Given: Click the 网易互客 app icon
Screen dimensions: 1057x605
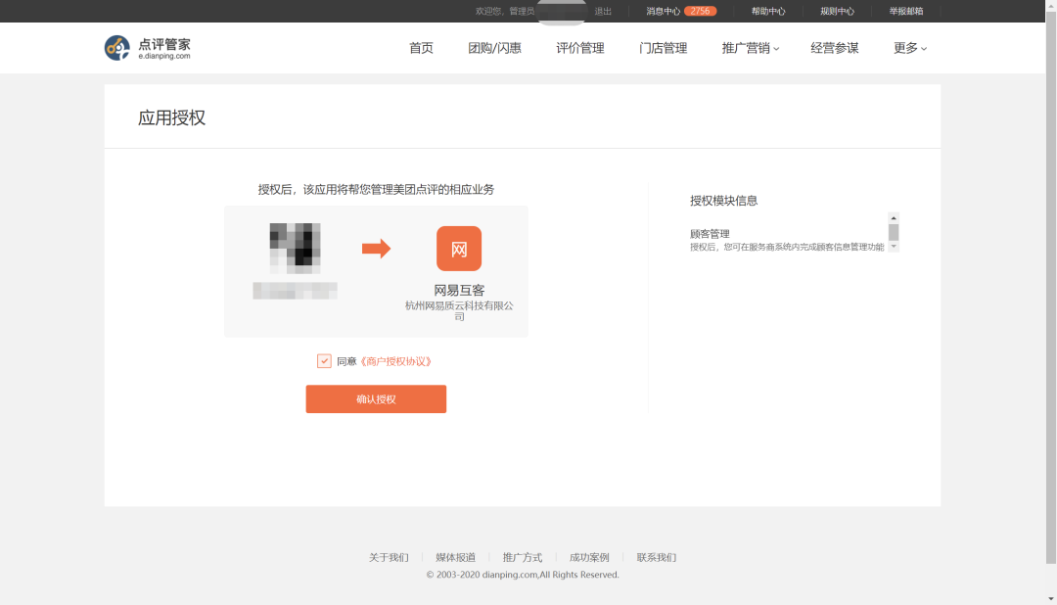Looking at the screenshot, I should click(x=458, y=249).
